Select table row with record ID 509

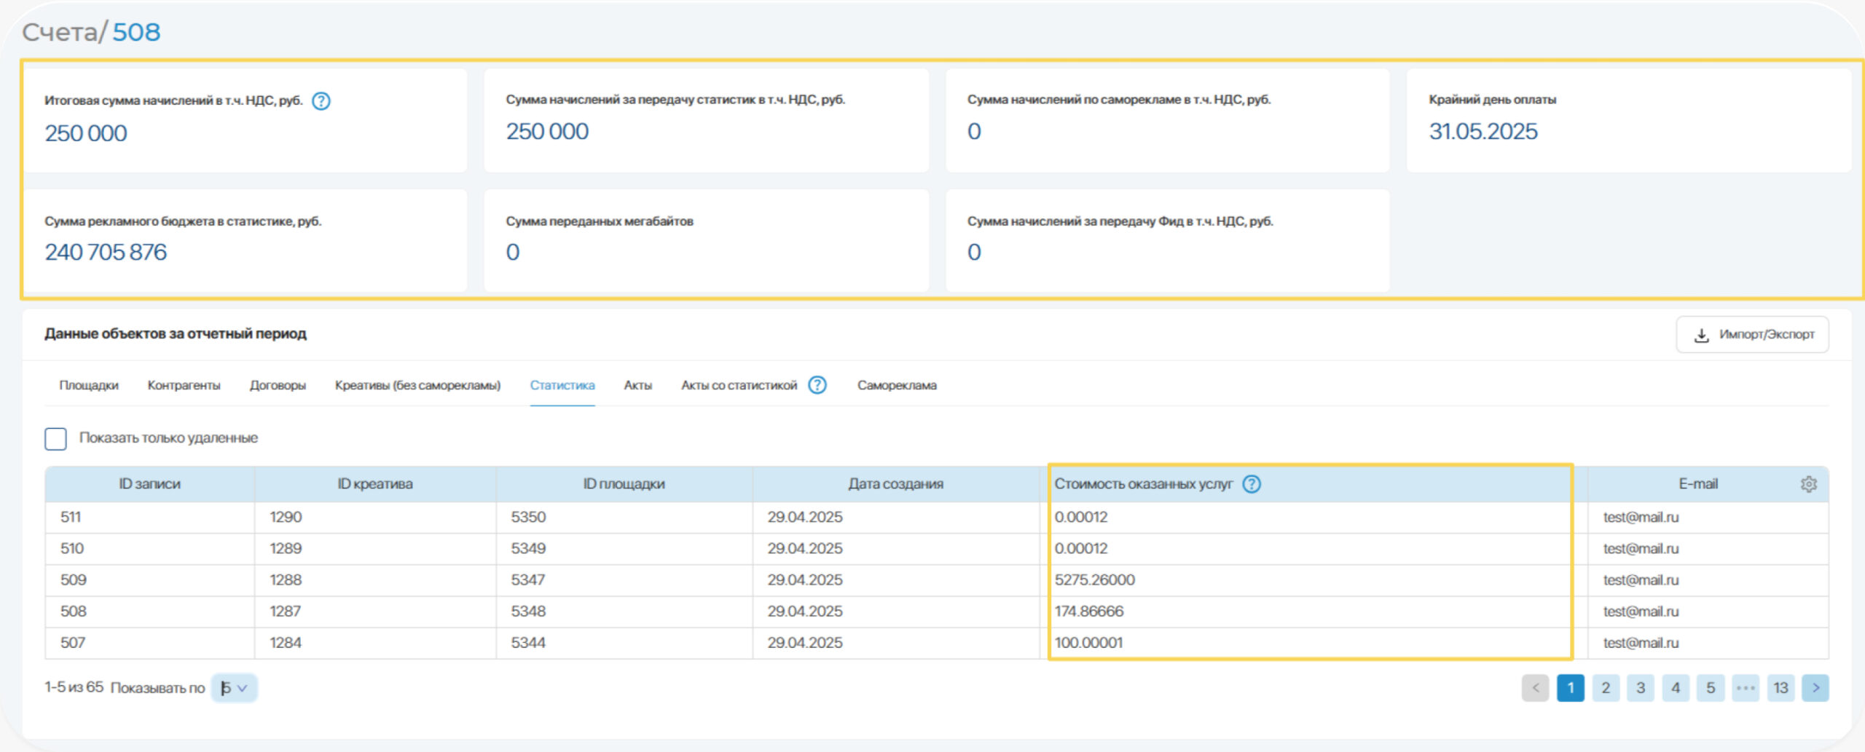(x=74, y=580)
